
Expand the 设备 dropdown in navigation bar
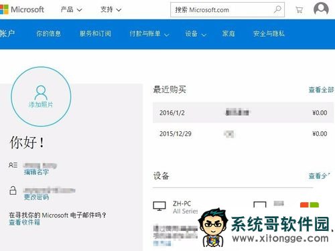196,34
